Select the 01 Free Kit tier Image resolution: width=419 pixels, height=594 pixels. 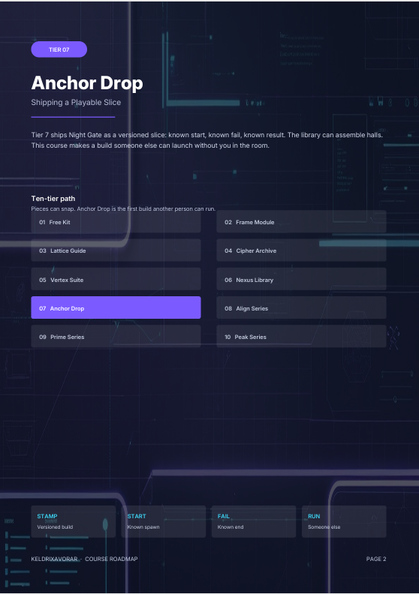116,222
